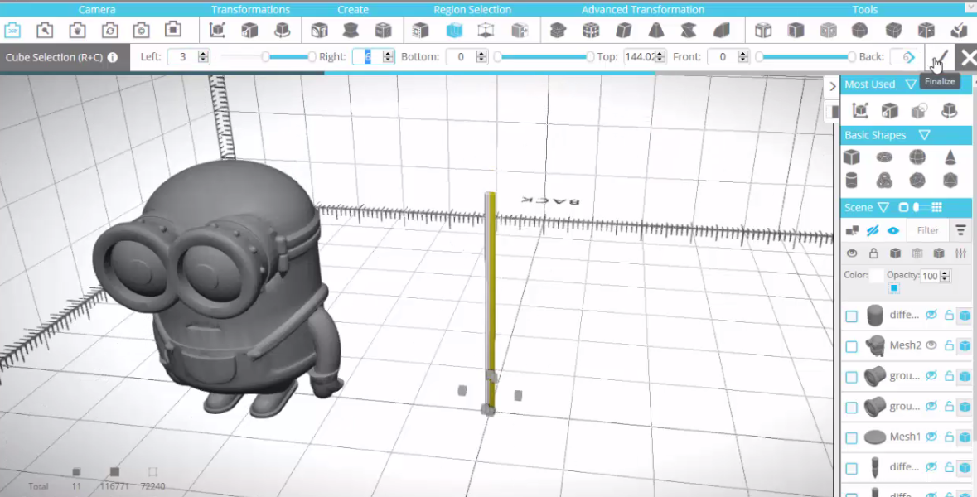
Task: Add a cone from Basic Shapes
Action: (950, 157)
